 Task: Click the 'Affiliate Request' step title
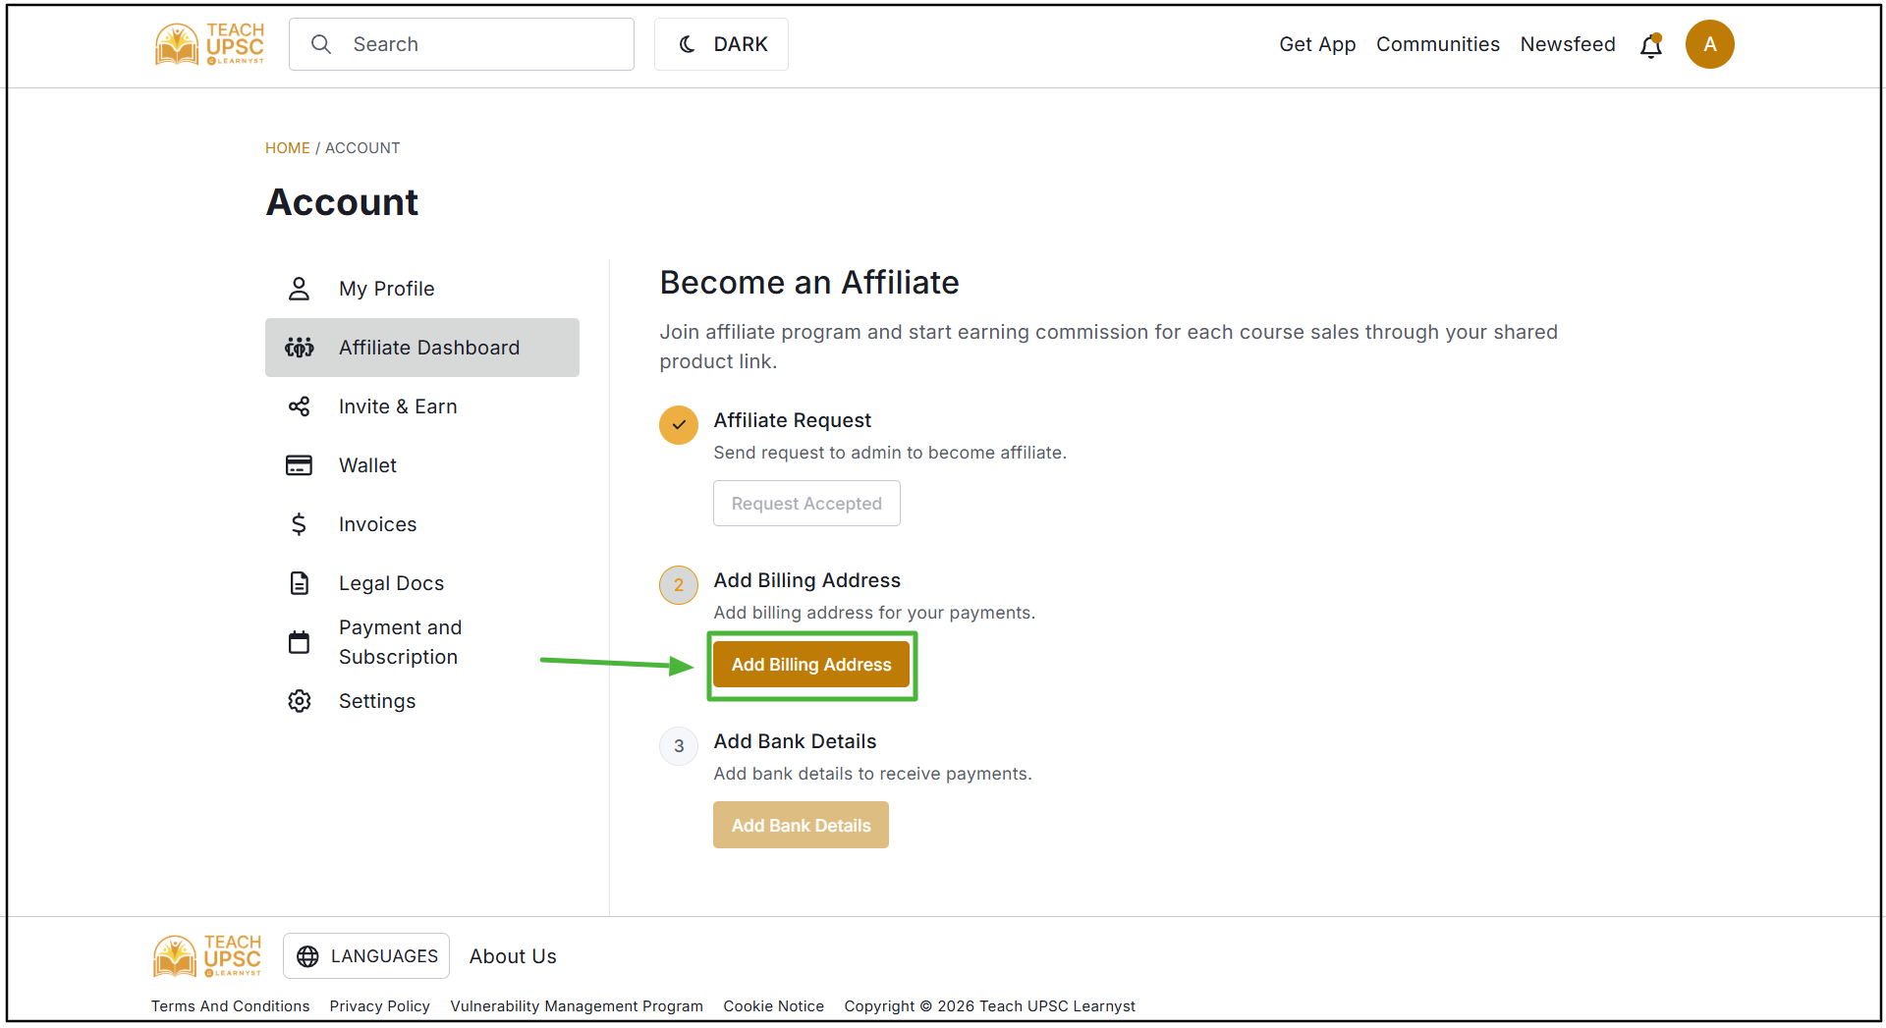tap(792, 420)
